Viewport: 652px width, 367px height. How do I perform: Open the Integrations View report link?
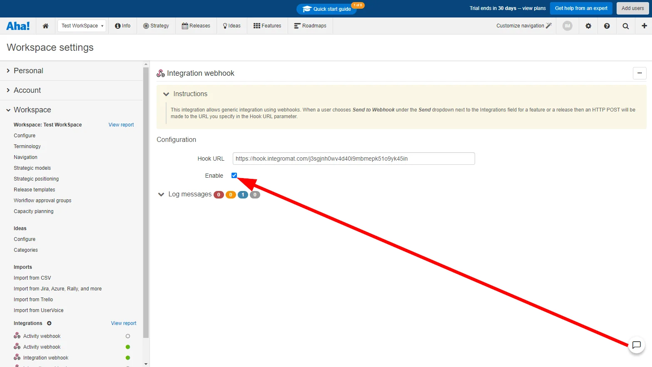click(124, 323)
